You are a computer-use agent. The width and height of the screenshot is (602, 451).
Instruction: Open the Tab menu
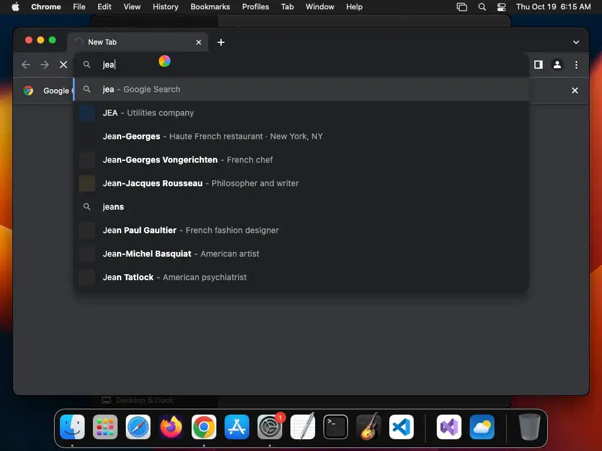click(287, 6)
